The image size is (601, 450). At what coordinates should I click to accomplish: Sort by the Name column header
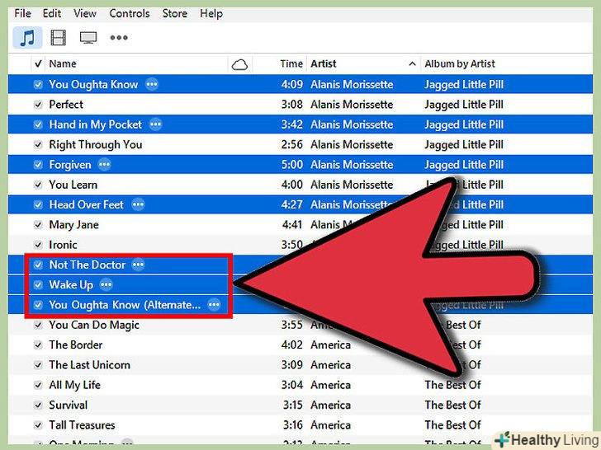(63, 63)
